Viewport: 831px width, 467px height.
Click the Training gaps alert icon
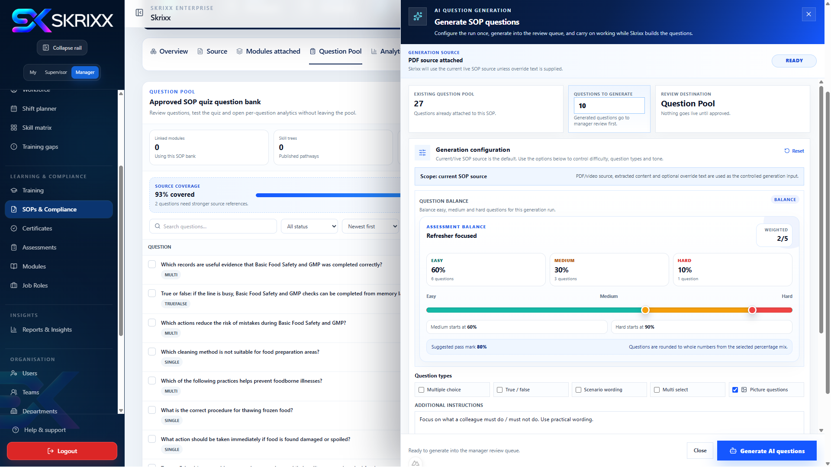coord(14,147)
